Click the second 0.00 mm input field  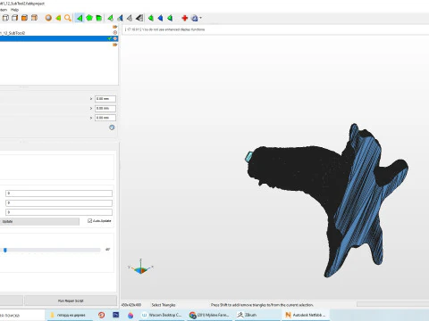point(105,108)
